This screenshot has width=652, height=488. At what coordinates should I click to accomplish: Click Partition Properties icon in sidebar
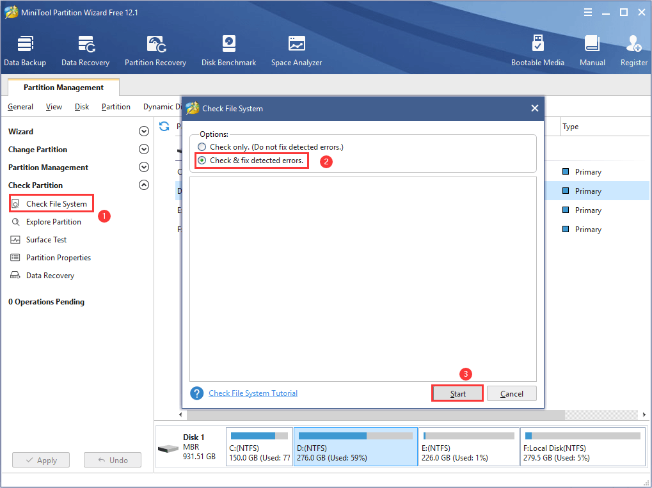pos(15,257)
